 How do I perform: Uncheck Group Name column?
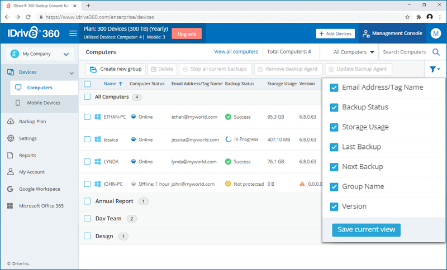point(334,187)
